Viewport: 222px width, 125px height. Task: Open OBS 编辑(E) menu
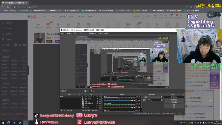point(69,33)
